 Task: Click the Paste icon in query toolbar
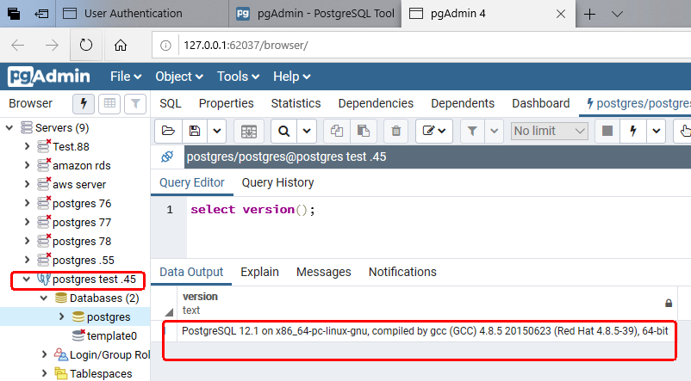tap(363, 131)
